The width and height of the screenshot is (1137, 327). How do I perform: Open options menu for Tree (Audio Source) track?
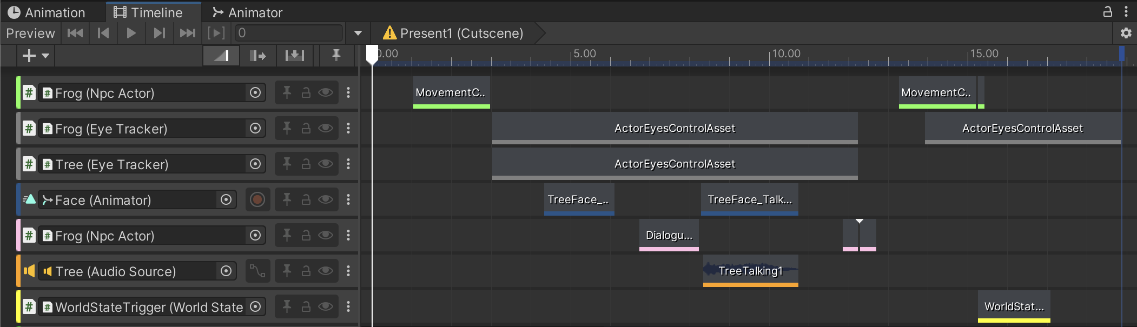click(348, 271)
